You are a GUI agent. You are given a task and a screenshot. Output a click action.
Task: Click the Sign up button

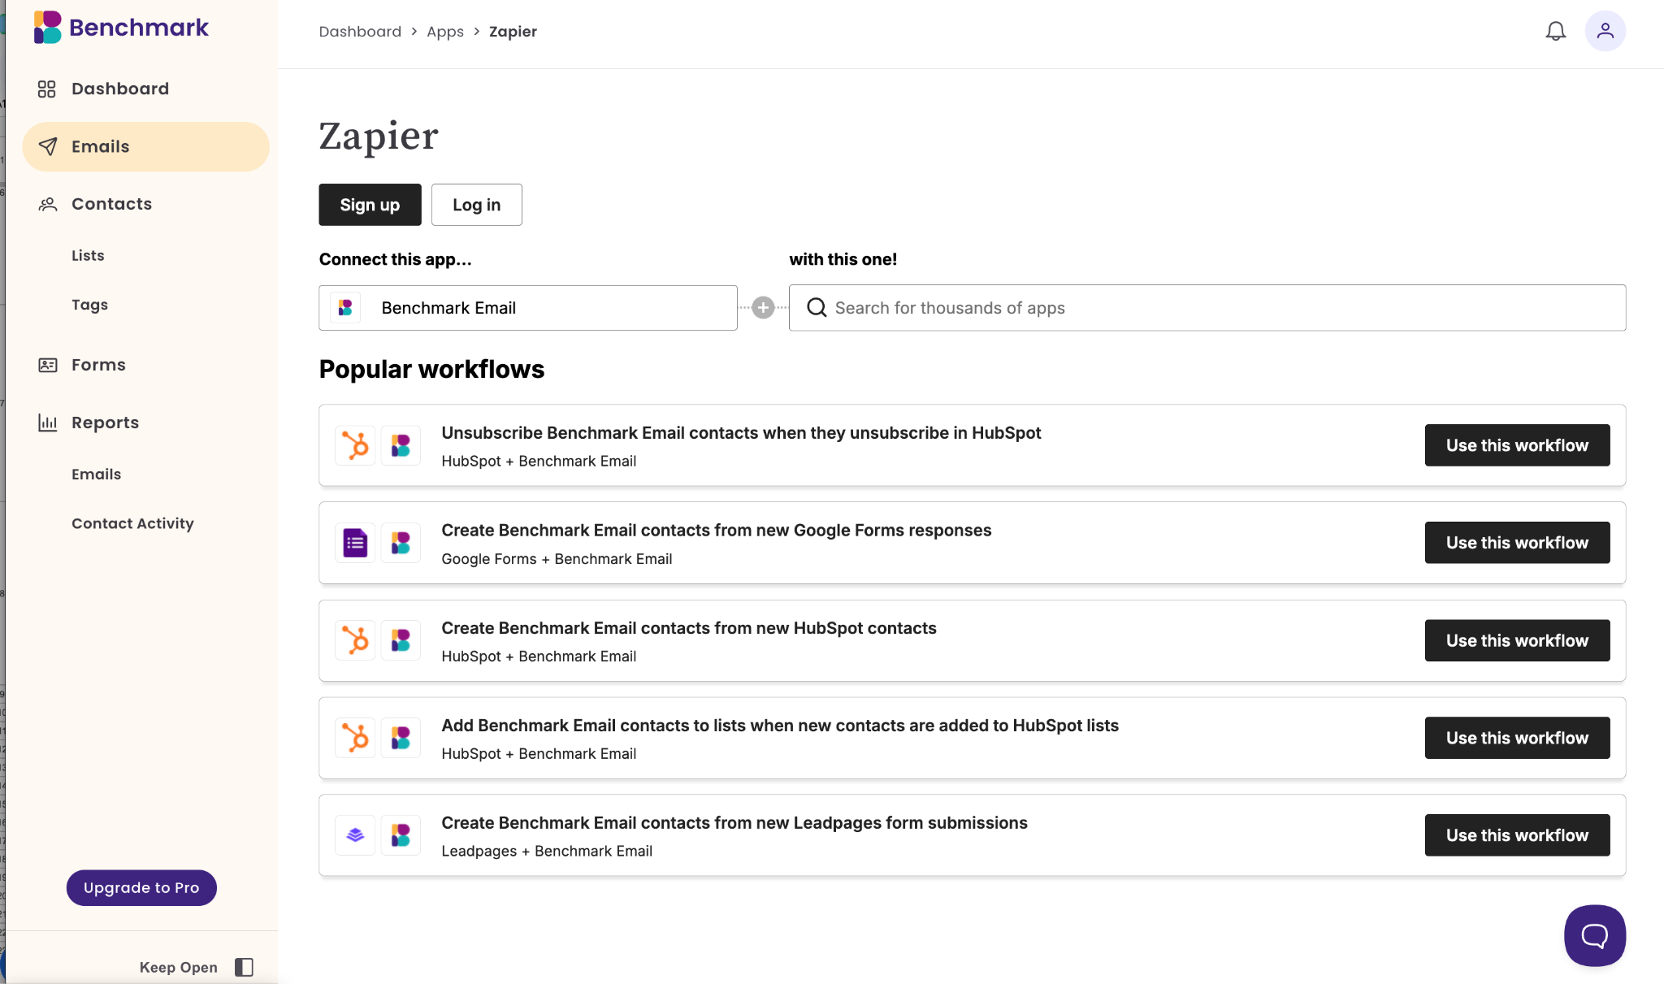click(370, 205)
